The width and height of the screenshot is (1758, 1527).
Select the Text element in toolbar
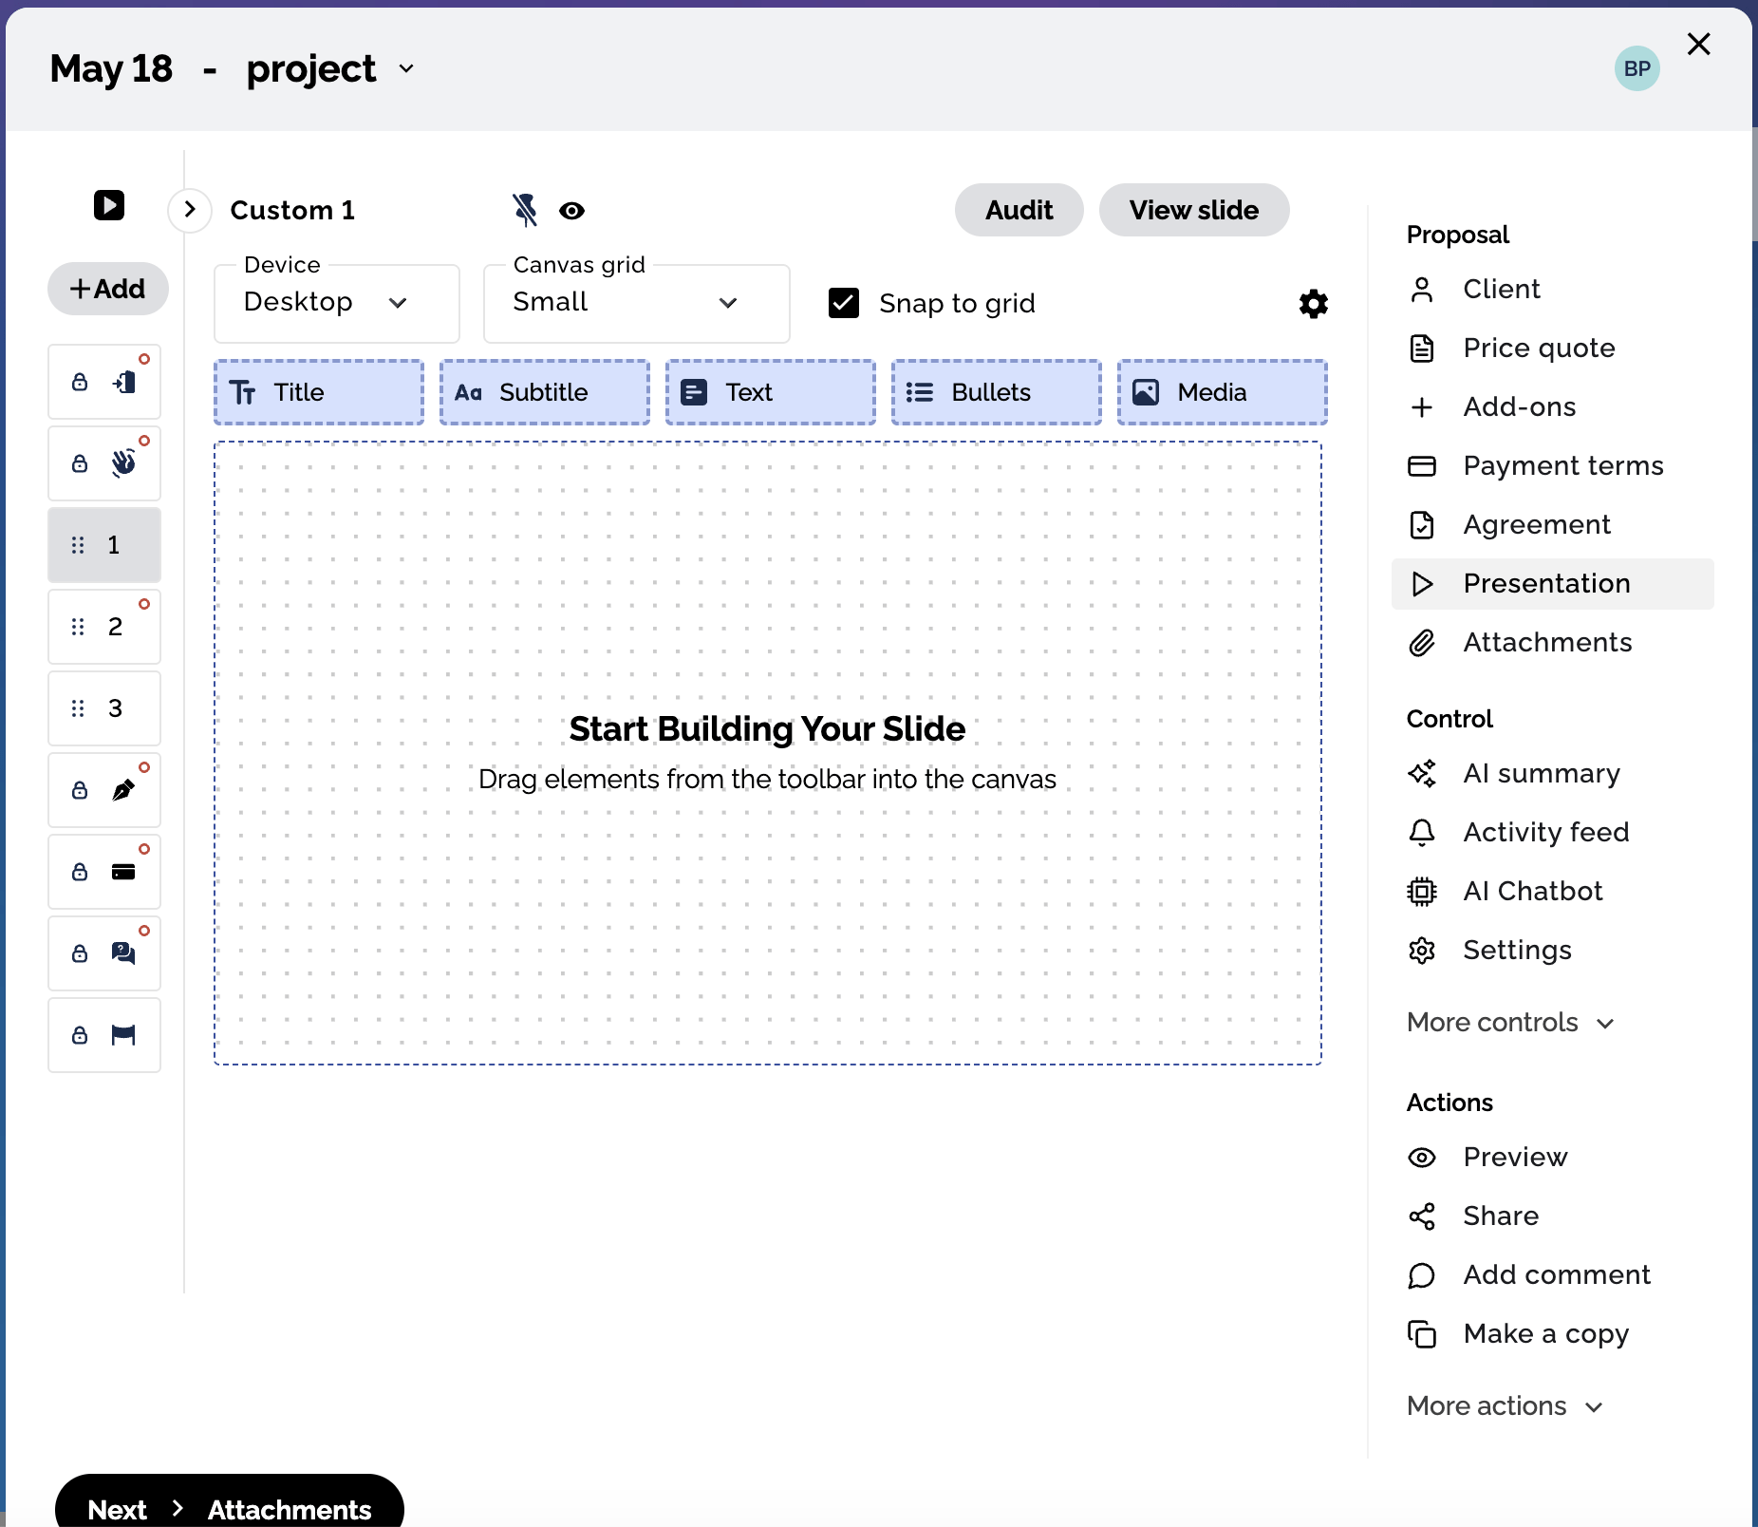click(771, 392)
